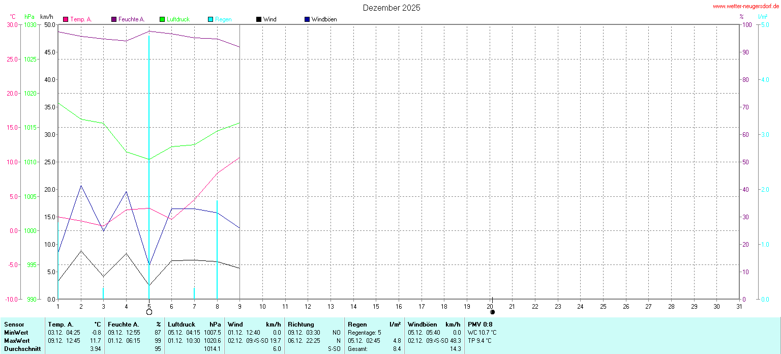781x354 pixels.
Task: Click the Luftdruck label in the legend
Action: click(178, 19)
